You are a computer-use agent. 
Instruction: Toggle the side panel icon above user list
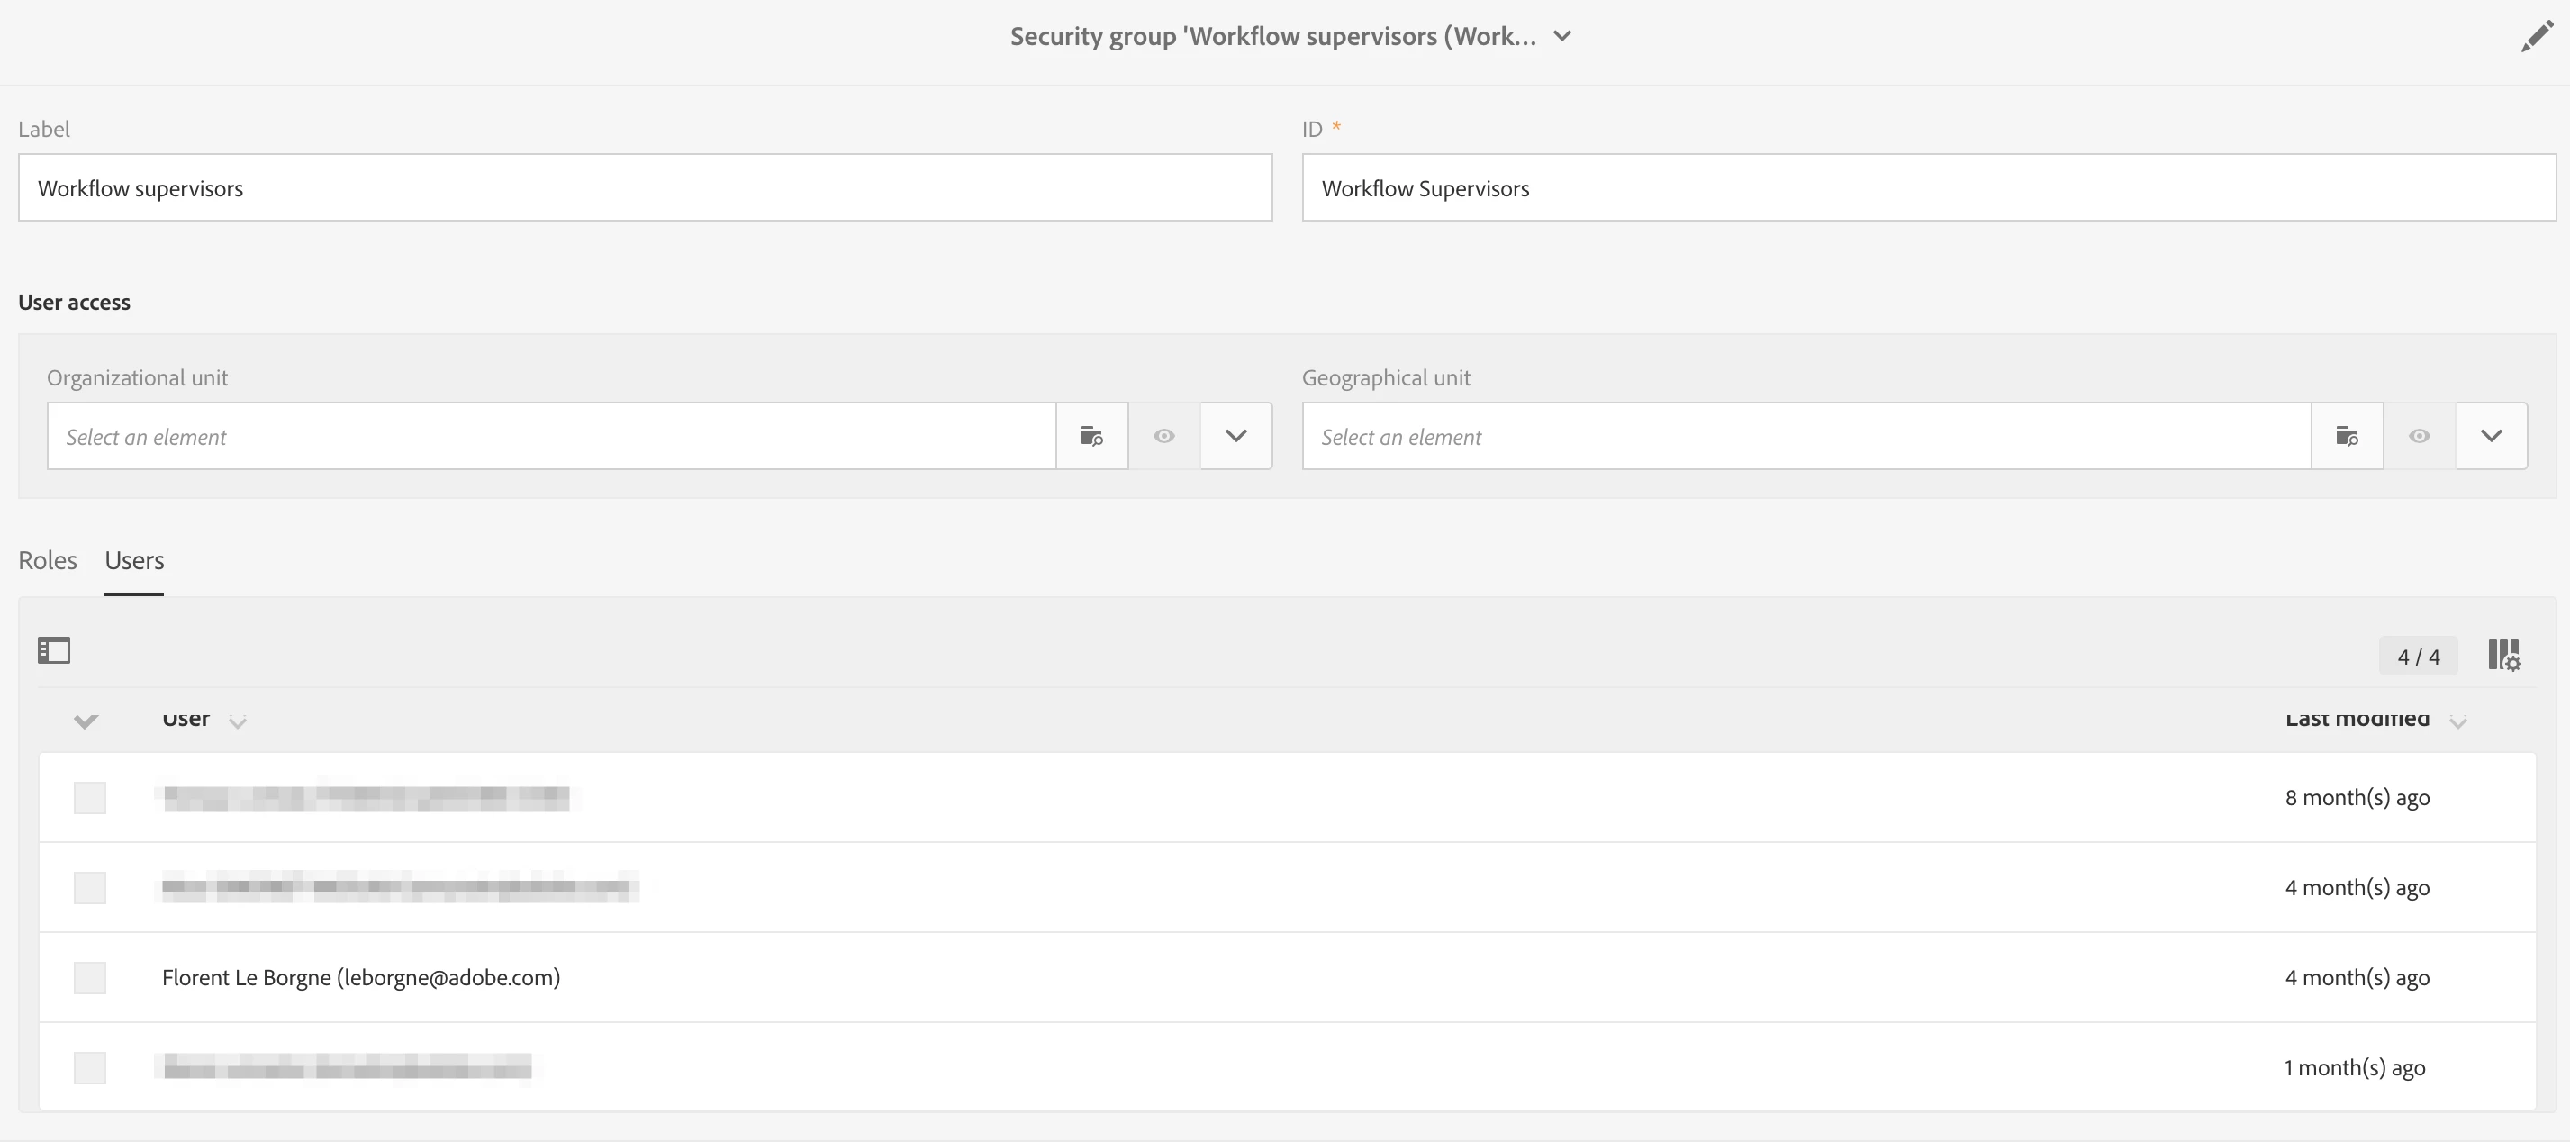click(54, 651)
